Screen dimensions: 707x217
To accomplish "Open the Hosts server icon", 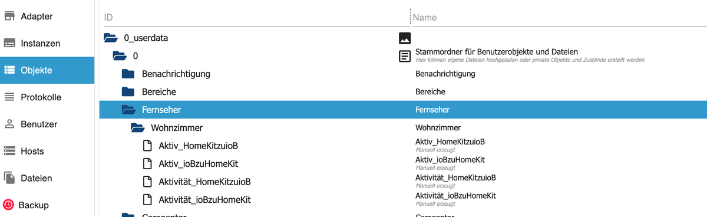I will click(x=9, y=151).
